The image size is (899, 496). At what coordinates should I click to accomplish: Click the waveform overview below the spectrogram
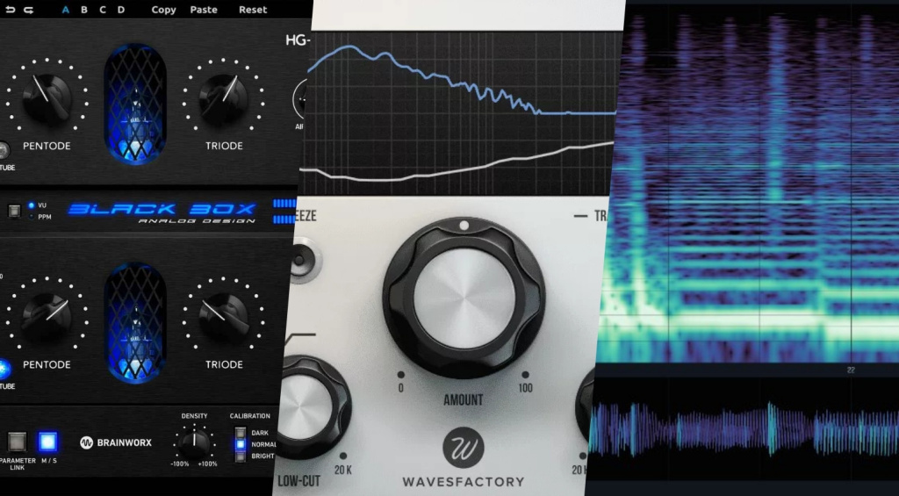tap(744, 429)
